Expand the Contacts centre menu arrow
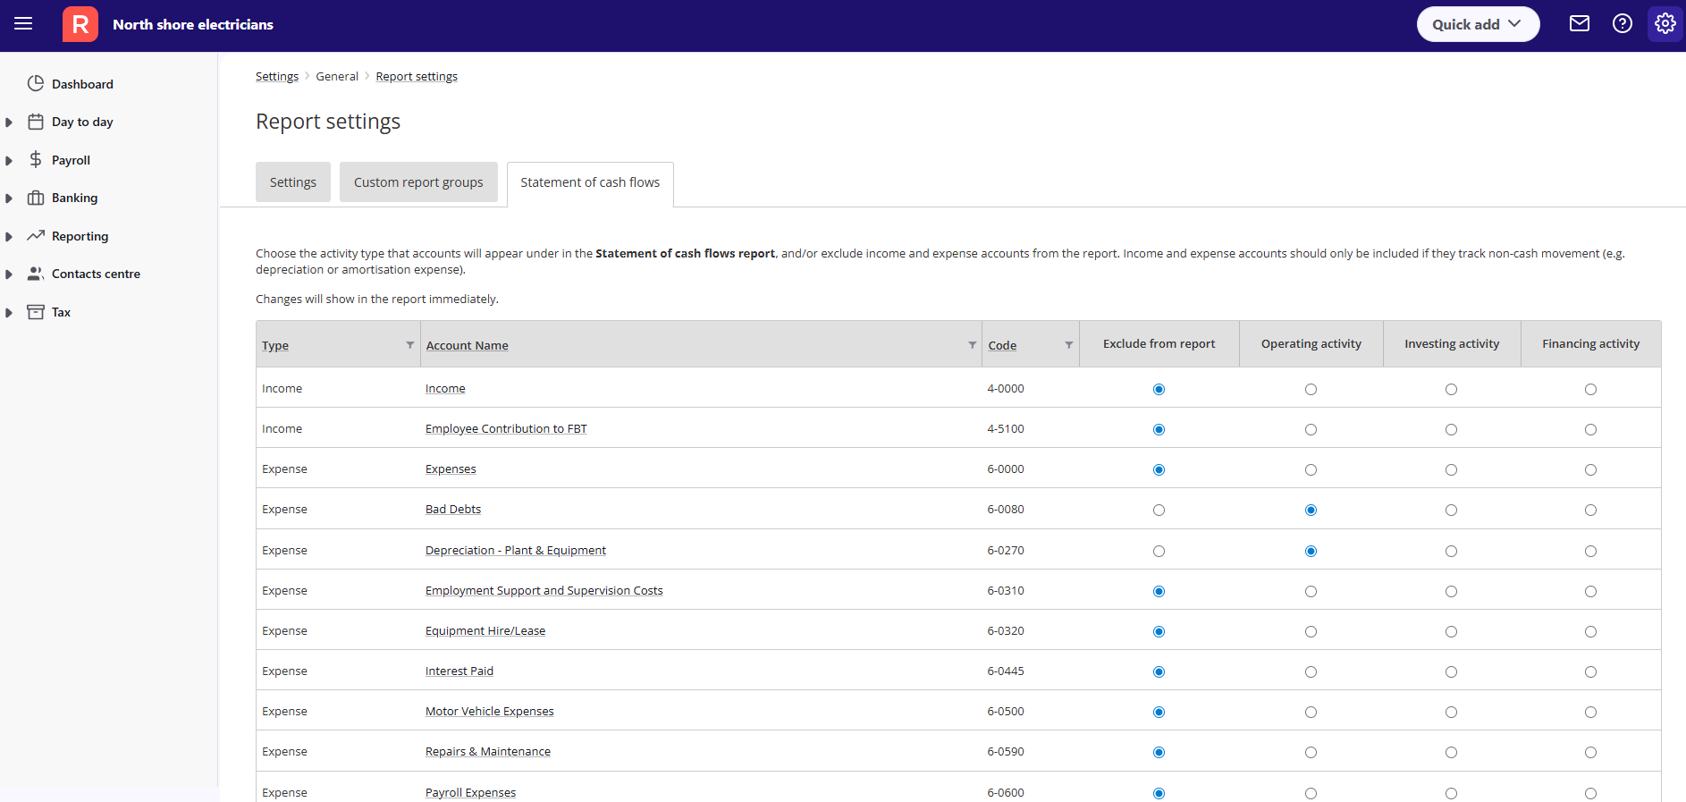1686x802 pixels. pos(9,274)
